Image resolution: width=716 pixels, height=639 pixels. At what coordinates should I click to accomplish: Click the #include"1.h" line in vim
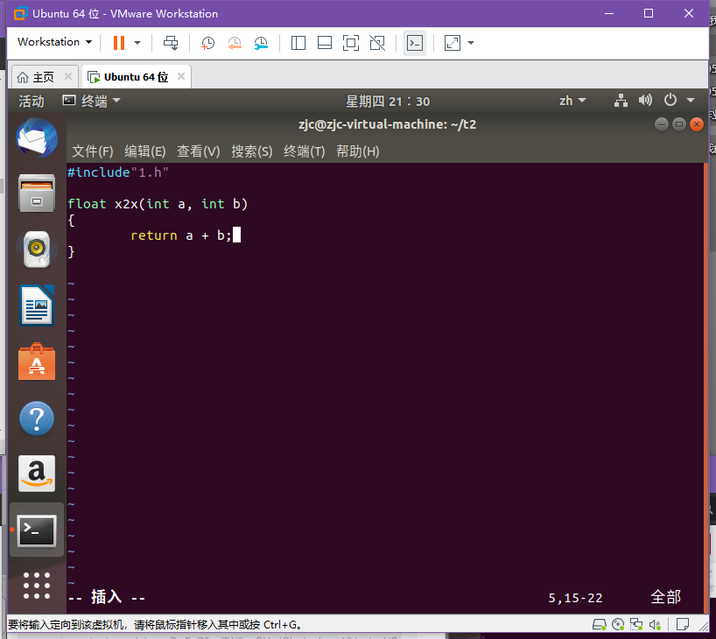coord(118,172)
